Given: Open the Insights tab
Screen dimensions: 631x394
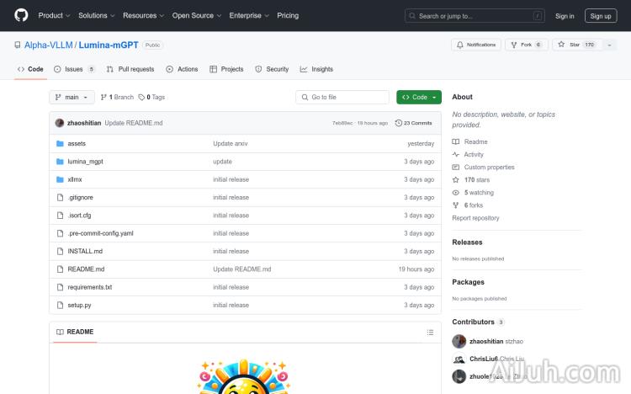Looking at the screenshot, I should 316,69.
